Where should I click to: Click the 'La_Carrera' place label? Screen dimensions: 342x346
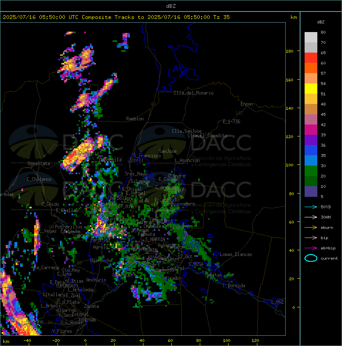coord(46,268)
